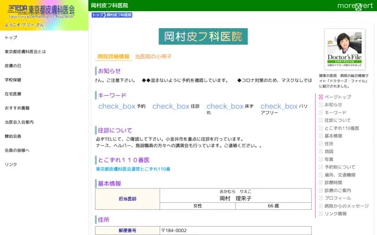This screenshot has height=235, width=377.
Task: Click the icon beside ページトップ
Action: click(x=320, y=97)
